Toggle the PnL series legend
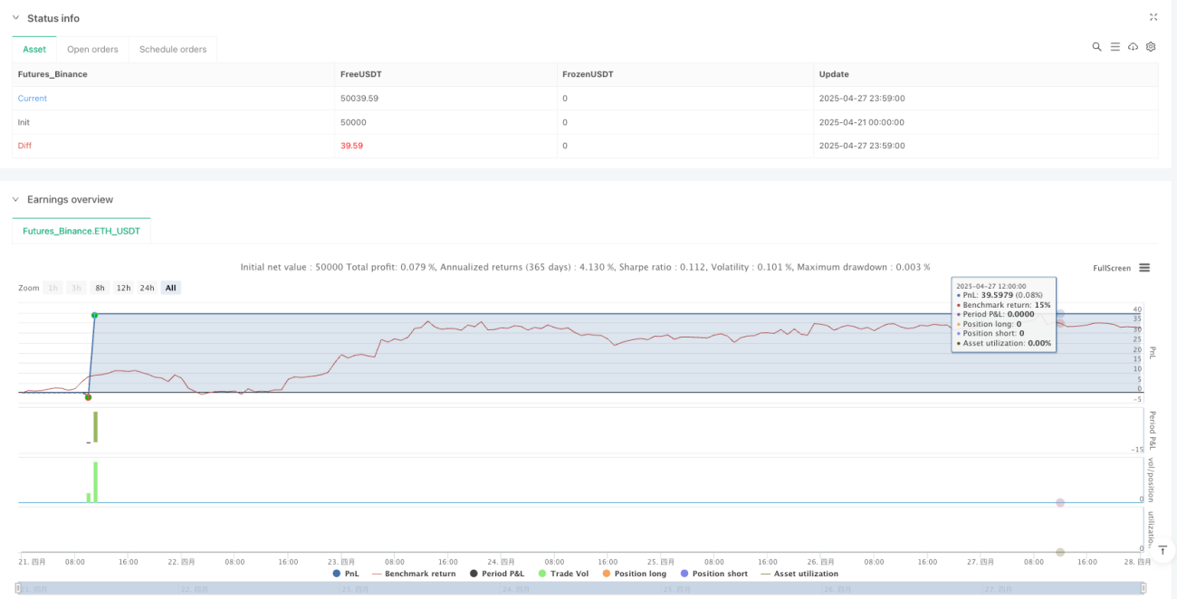Image resolution: width=1177 pixels, height=599 pixels. pos(348,574)
